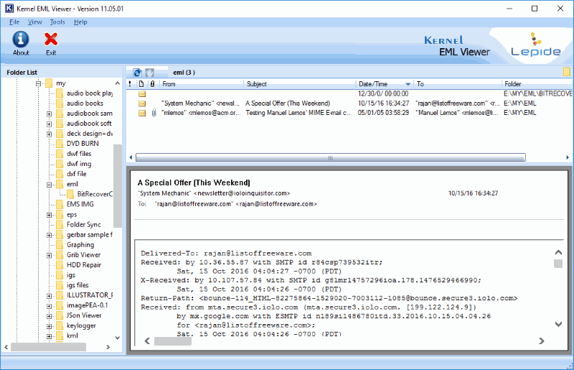Click the email list horizontal scrollbar thumb
Image resolution: width=574 pixels, height=370 pixels.
coord(331,157)
